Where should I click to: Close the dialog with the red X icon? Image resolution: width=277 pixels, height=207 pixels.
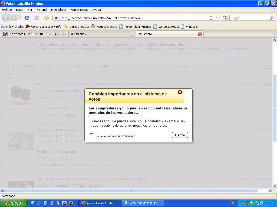tap(180, 92)
